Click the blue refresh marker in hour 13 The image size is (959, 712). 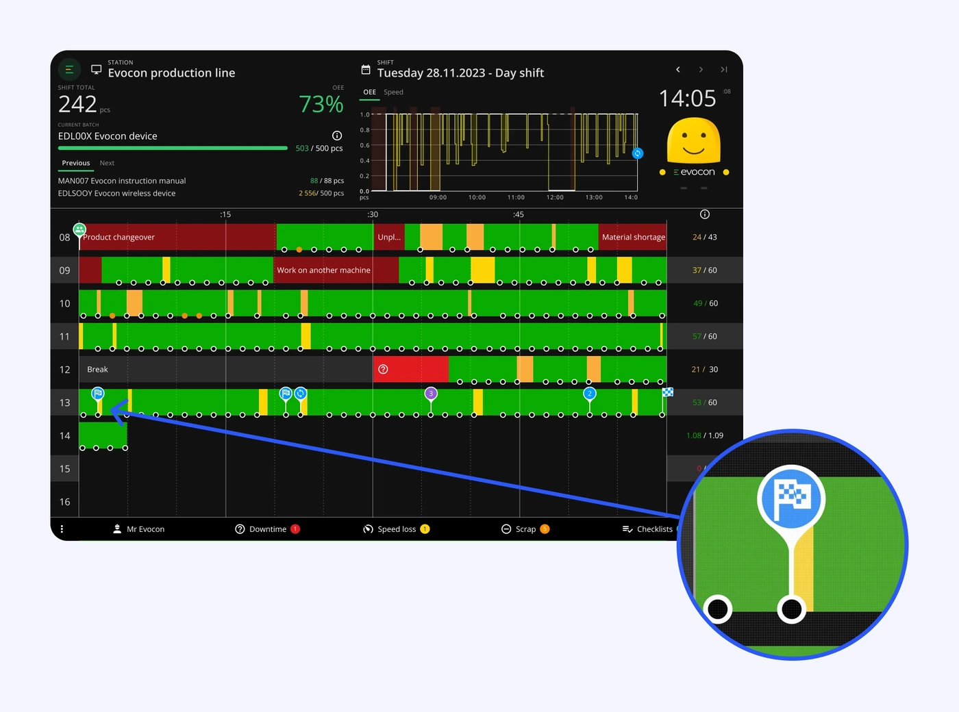[301, 394]
